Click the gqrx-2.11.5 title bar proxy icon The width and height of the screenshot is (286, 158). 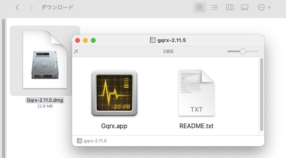[x=153, y=40]
